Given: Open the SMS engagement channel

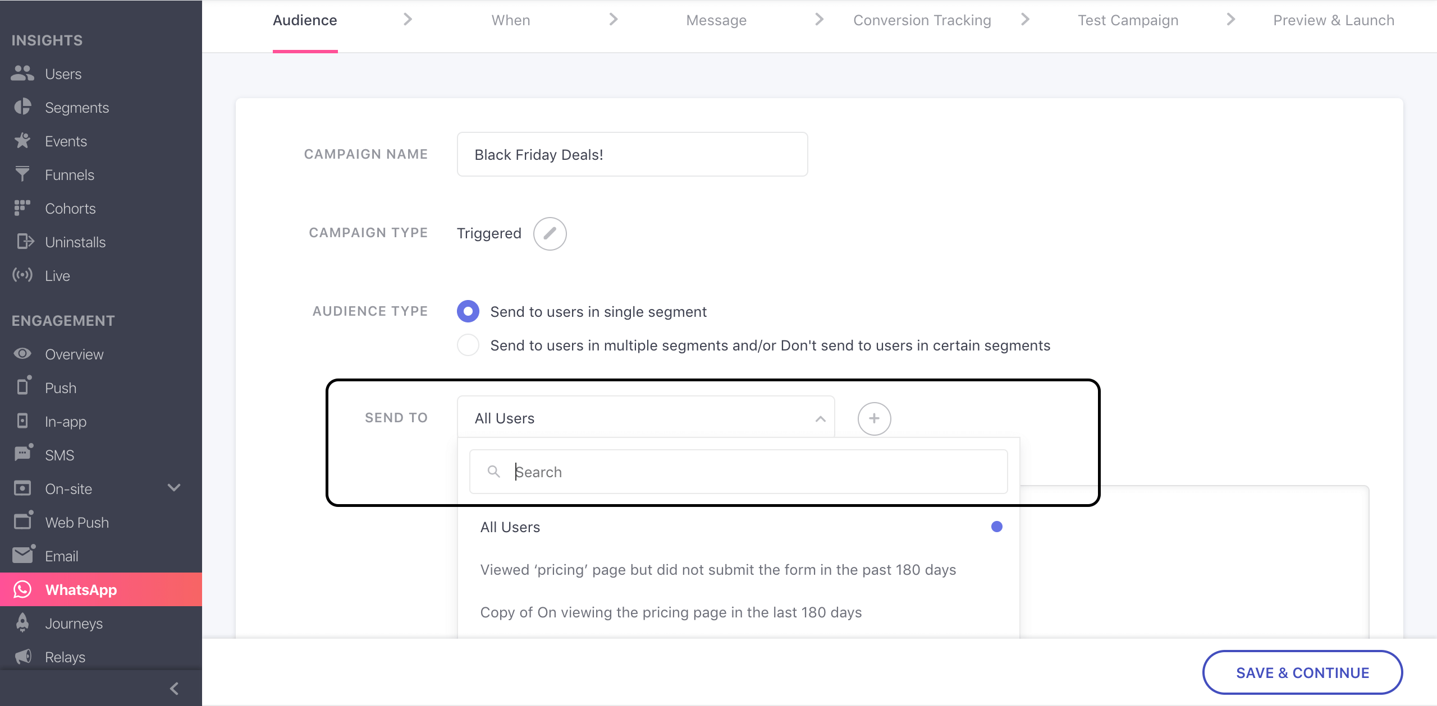Looking at the screenshot, I should pos(59,455).
